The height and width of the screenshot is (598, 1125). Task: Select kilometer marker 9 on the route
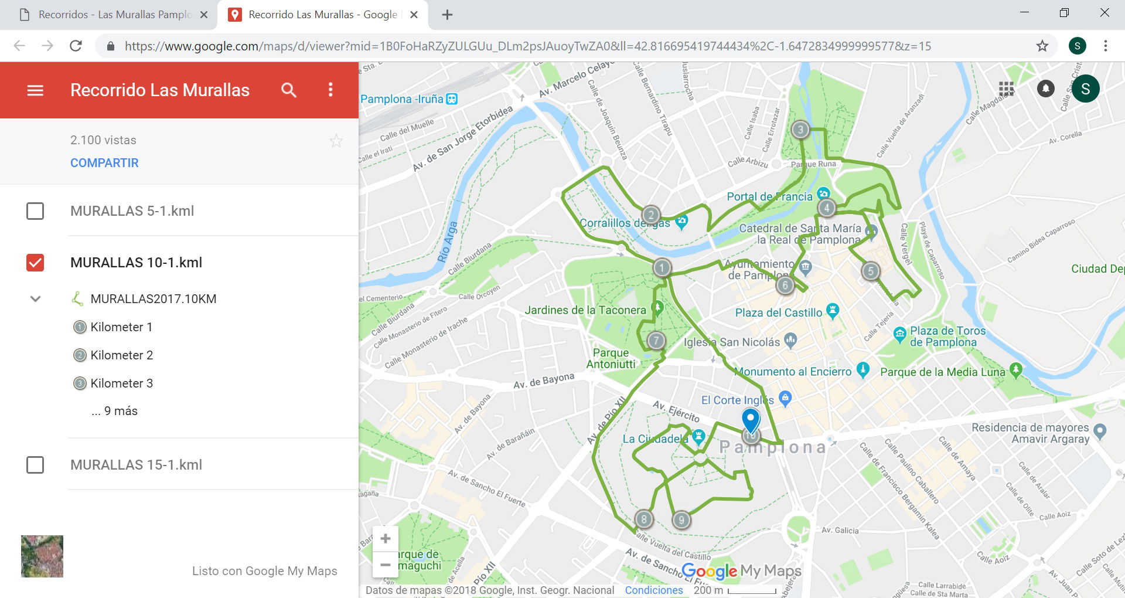[681, 520]
